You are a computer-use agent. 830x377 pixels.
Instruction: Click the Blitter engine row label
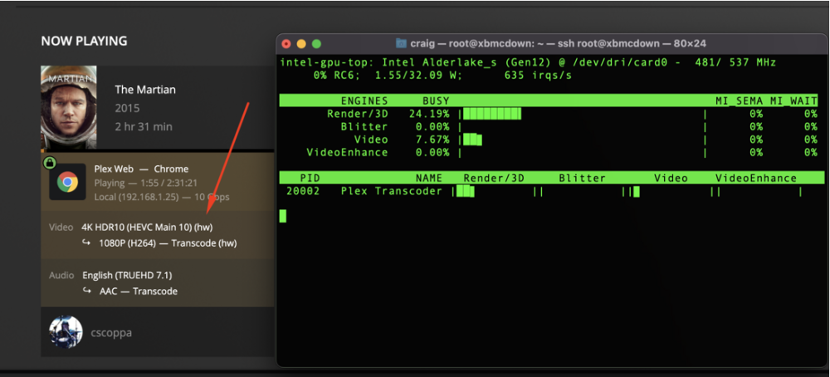(x=364, y=126)
